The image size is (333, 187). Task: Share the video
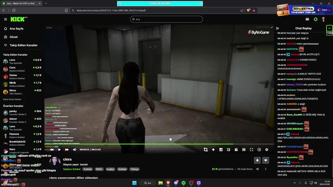point(257,169)
